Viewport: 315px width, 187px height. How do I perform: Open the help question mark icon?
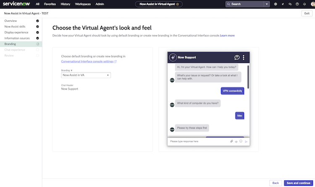tap(297, 4)
